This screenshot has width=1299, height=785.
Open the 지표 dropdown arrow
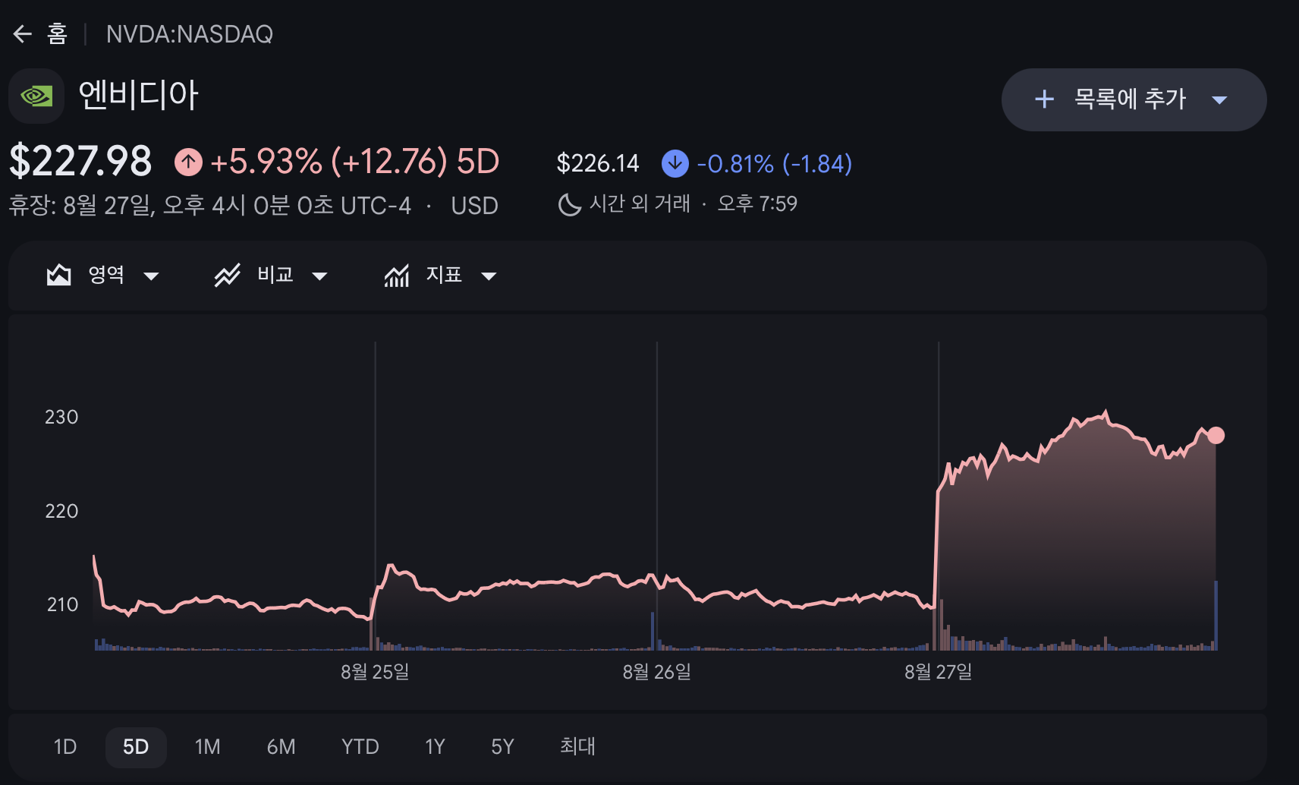coord(489,276)
